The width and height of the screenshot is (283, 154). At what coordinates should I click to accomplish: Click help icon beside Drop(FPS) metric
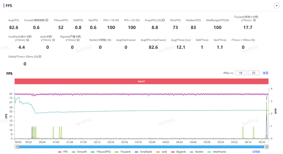point(163,20)
